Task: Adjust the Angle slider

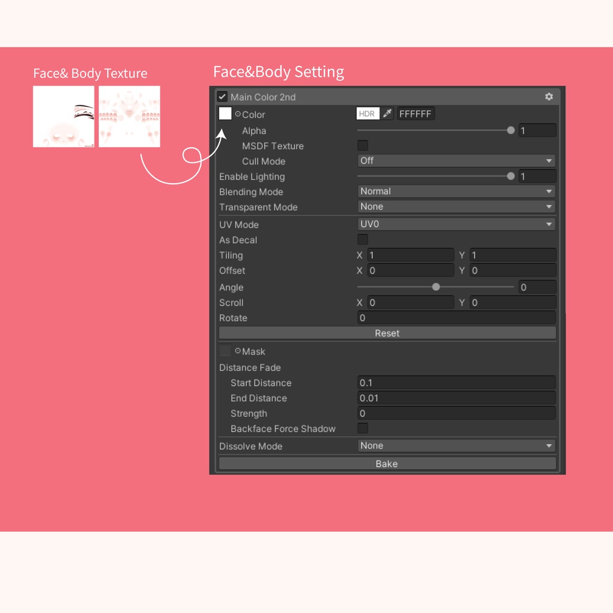Action: click(x=435, y=287)
